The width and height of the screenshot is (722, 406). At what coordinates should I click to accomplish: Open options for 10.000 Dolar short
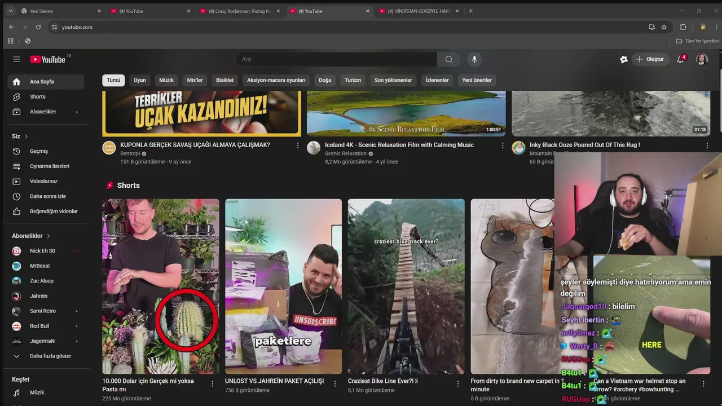click(212, 383)
